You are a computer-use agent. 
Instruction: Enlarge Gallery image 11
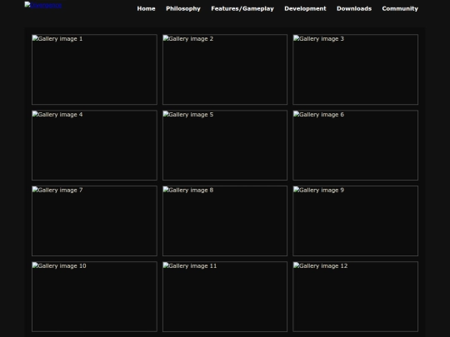225,296
